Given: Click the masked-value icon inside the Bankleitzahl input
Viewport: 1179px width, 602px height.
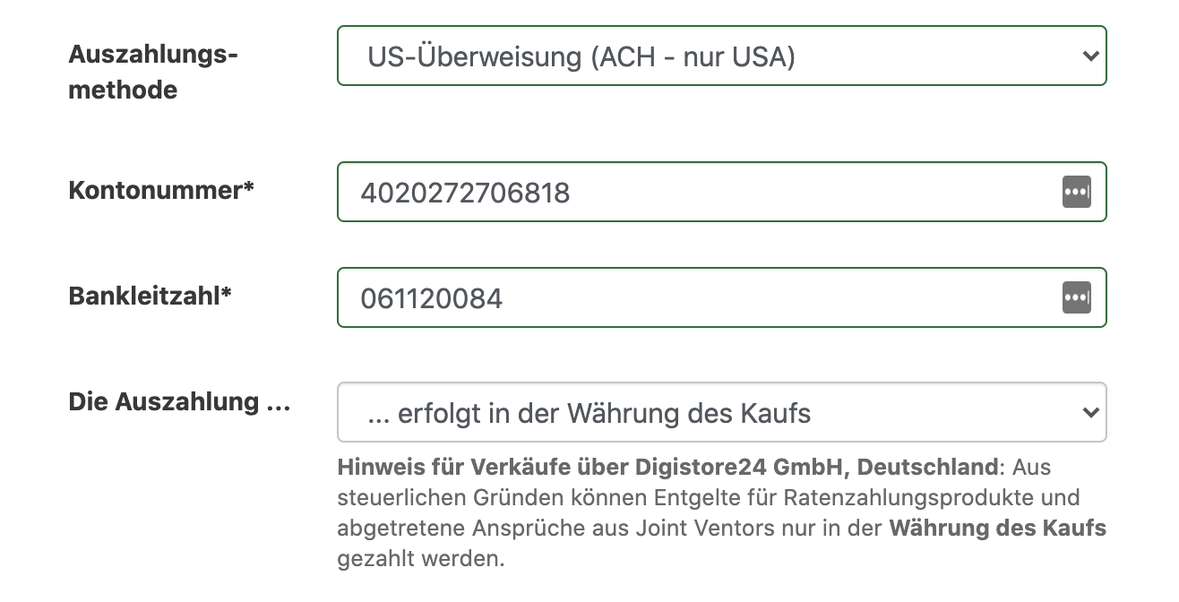Looking at the screenshot, I should (1078, 297).
